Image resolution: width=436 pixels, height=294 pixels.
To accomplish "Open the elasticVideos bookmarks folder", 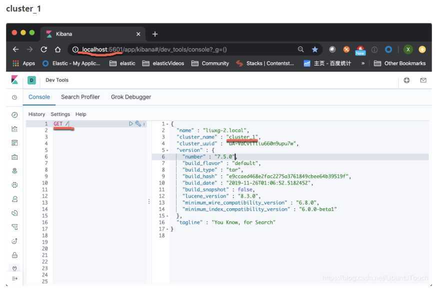I will pos(163,63).
